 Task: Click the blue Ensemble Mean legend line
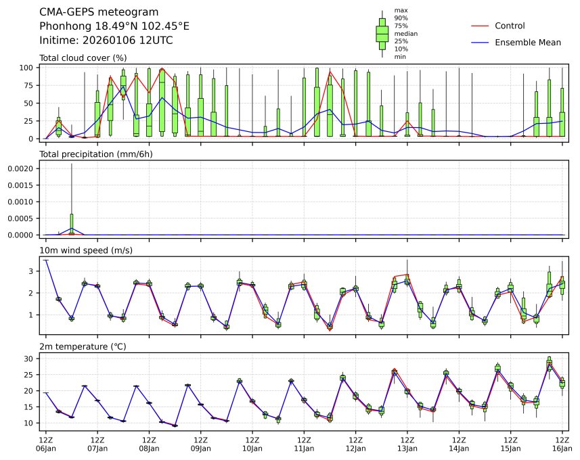click(x=478, y=43)
